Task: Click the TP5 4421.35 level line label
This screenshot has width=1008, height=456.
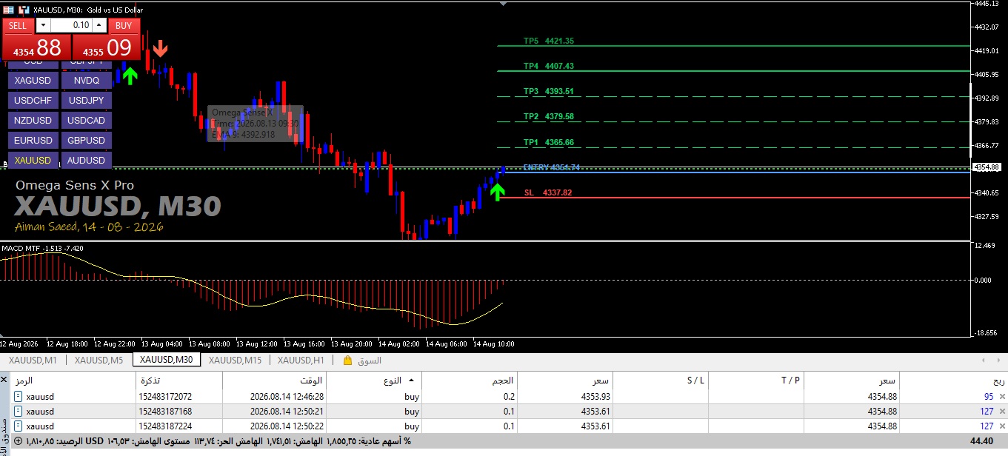Action: (549, 41)
